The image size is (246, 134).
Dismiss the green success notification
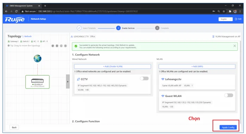pyautogui.click(x=235, y=46)
